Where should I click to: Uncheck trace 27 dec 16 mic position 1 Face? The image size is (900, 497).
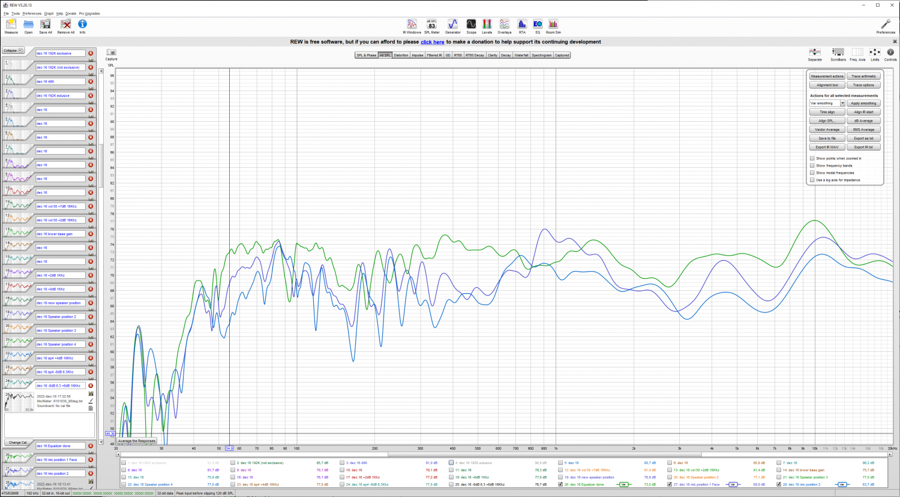670,484
